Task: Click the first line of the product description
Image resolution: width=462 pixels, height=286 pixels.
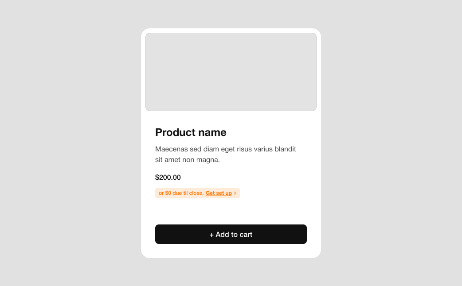Action: click(x=226, y=149)
